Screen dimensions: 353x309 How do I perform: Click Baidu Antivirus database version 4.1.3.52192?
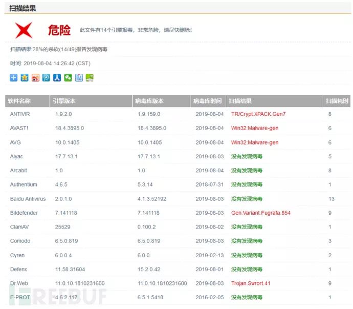[152, 199]
